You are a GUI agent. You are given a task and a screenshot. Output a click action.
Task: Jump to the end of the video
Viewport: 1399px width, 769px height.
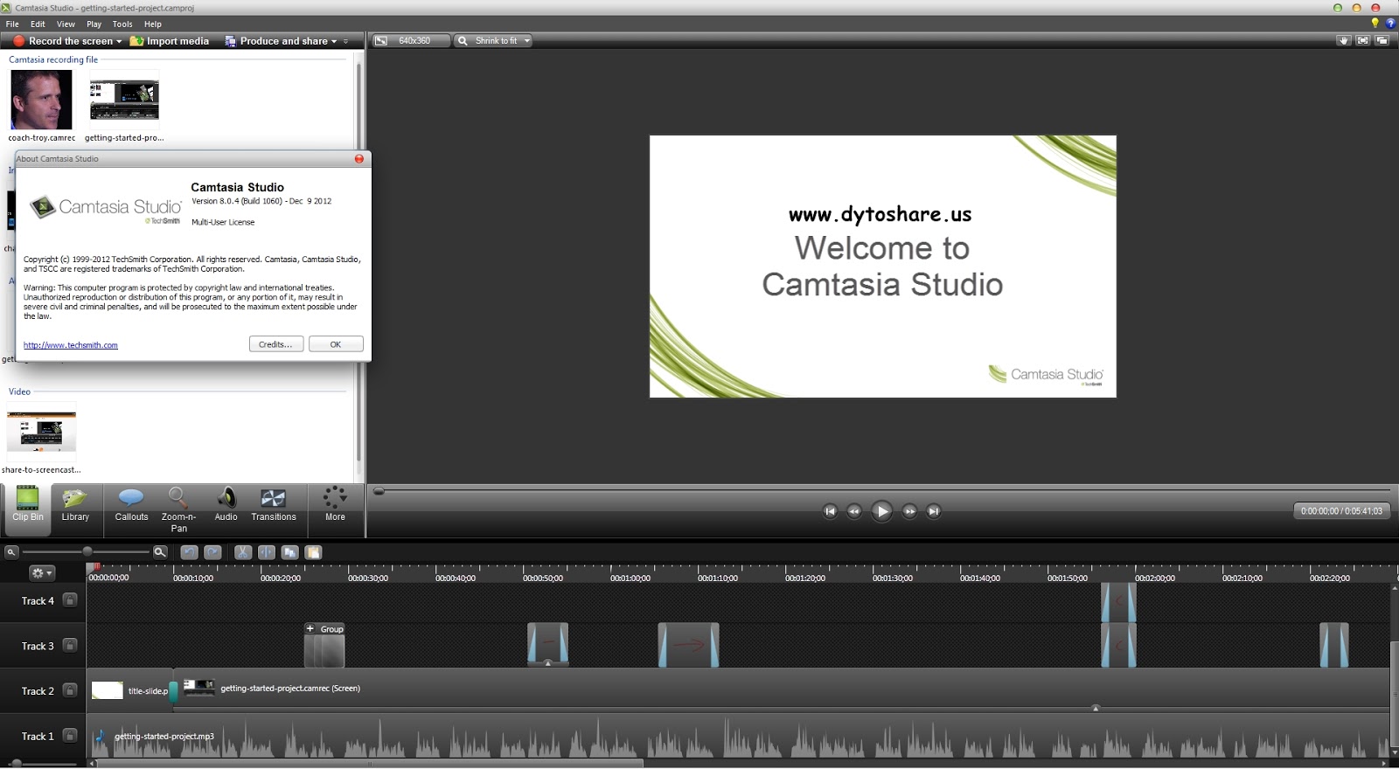934,511
